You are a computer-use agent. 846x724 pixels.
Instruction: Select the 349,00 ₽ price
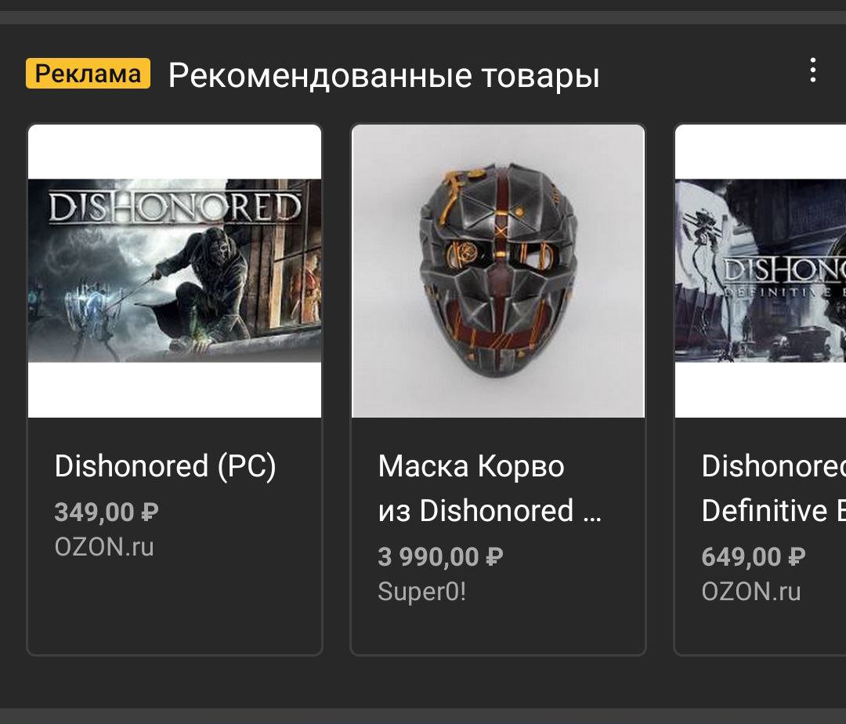click(x=107, y=512)
